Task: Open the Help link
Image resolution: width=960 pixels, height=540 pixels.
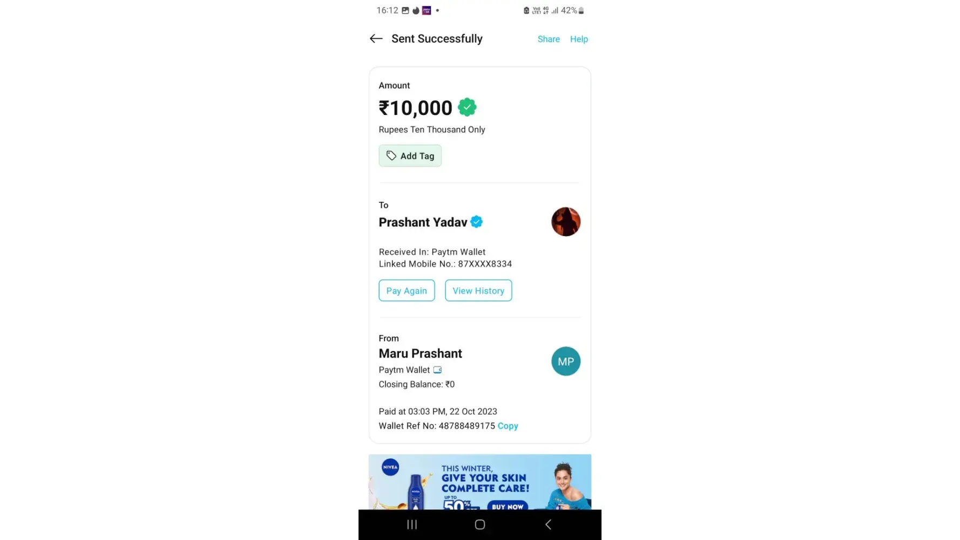Action: 579,39
